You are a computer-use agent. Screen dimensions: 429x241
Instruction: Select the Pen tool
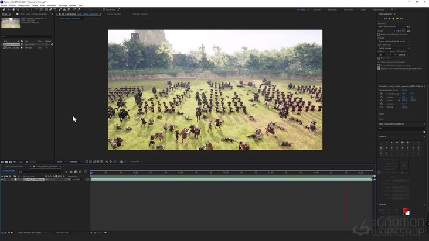pyautogui.click(x=50, y=9)
